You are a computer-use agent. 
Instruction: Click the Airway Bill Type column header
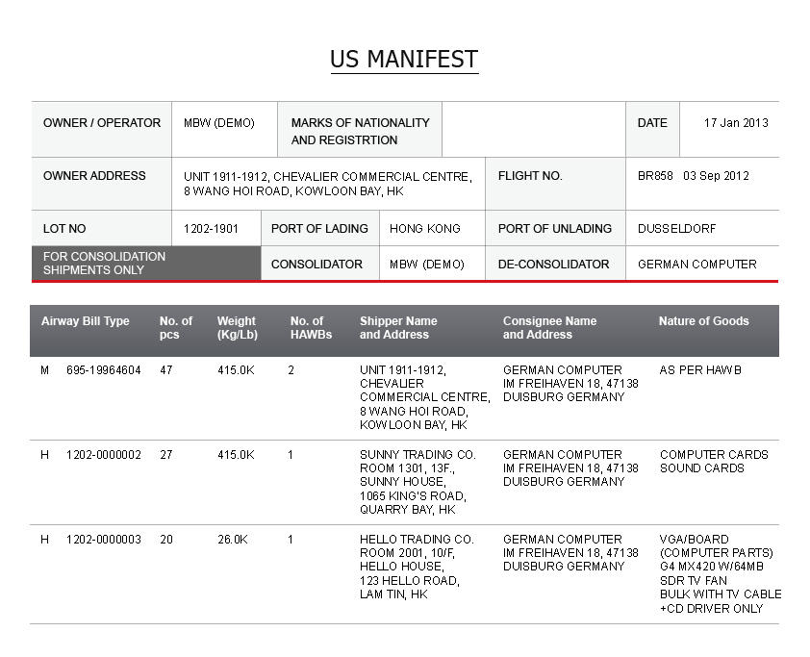86,320
